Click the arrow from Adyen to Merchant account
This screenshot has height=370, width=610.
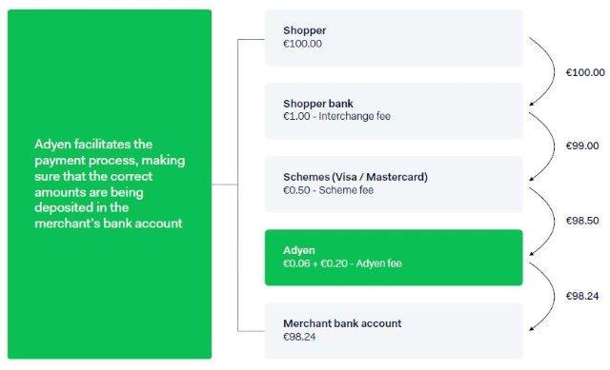click(x=542, y=296)
